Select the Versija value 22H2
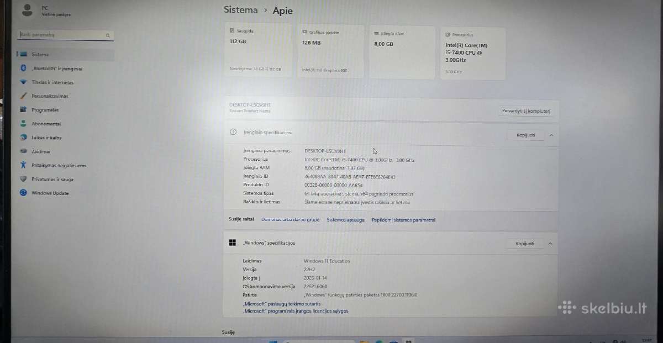 click(309, 270)
